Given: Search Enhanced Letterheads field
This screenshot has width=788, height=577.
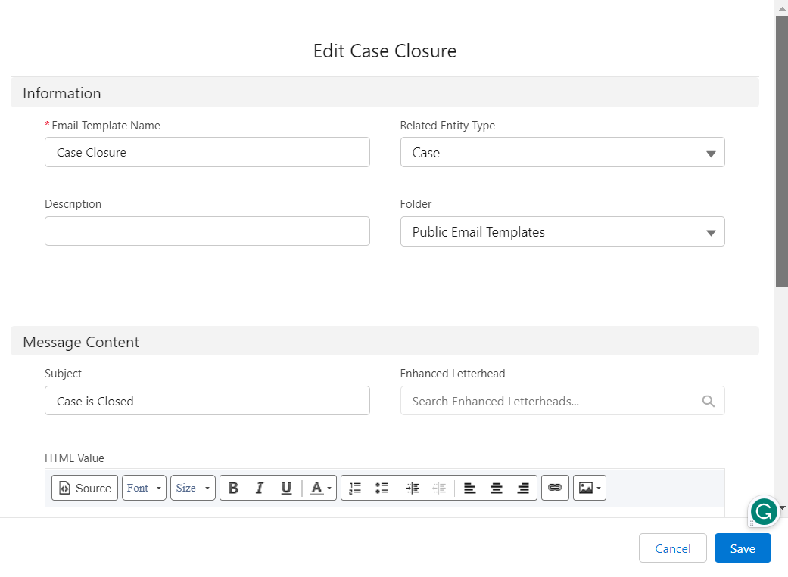Looking at the screenshot, I should point(562,401).
